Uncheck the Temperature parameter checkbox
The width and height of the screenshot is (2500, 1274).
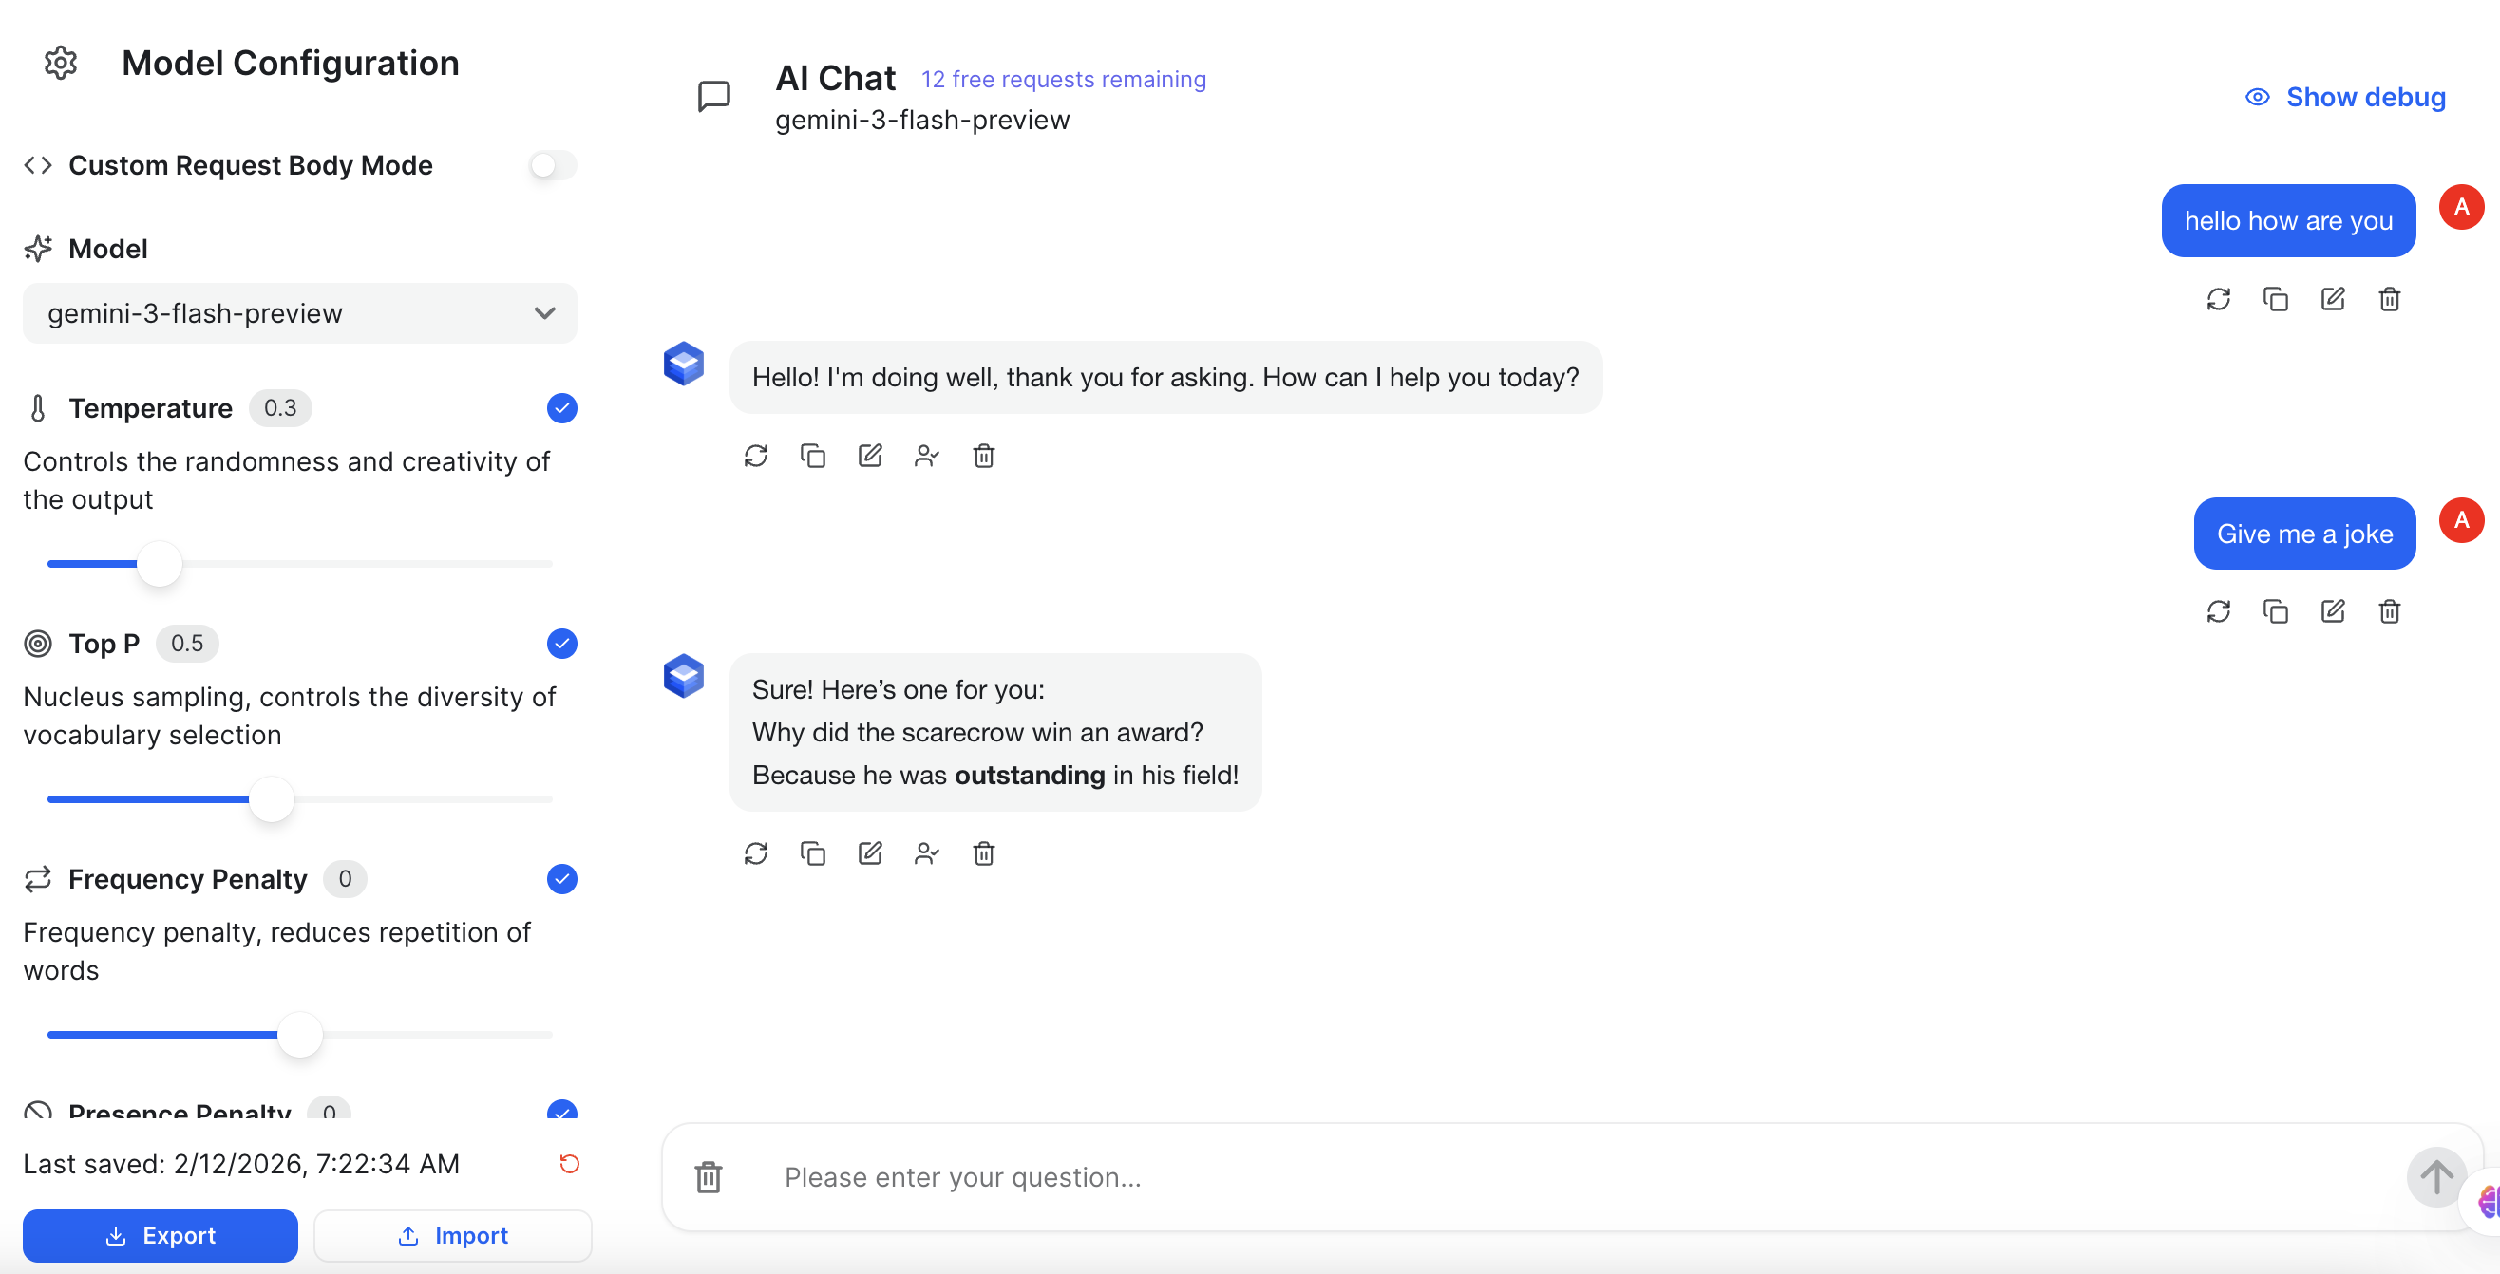[562, 408]
